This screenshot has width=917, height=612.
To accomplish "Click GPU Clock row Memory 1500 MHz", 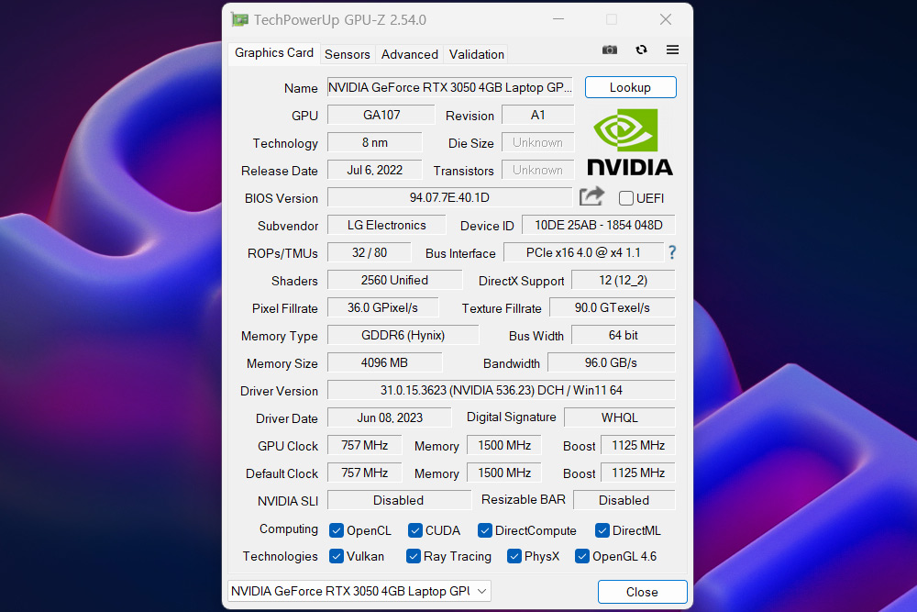I will 504,445.
